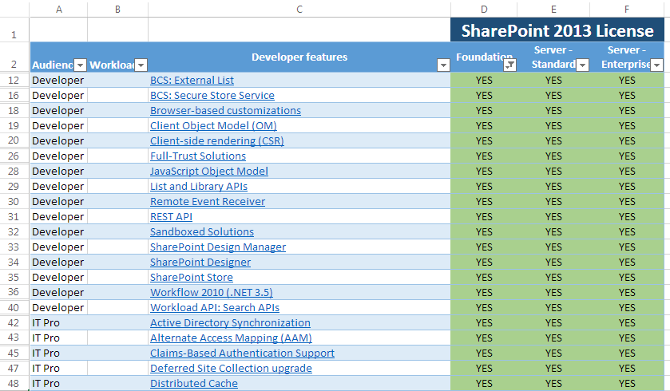Follow the Sandboxed Solutions link
Image resolution: width=670 pixels, height=391 pixels.
point(202,231)
